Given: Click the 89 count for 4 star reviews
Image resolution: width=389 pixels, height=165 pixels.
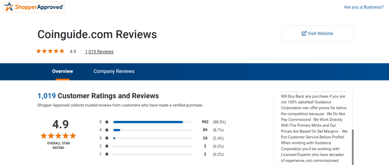Looking at the screenshot, I should point(205,130).
